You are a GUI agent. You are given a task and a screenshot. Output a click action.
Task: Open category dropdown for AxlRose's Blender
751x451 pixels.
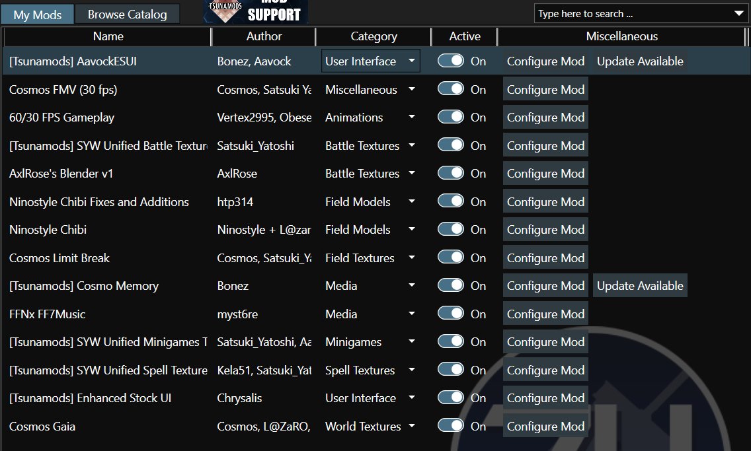(x=371, y=173)
